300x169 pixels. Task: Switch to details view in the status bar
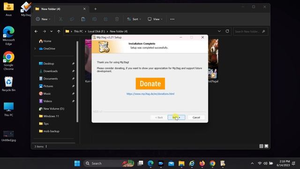tap(261, 146)
